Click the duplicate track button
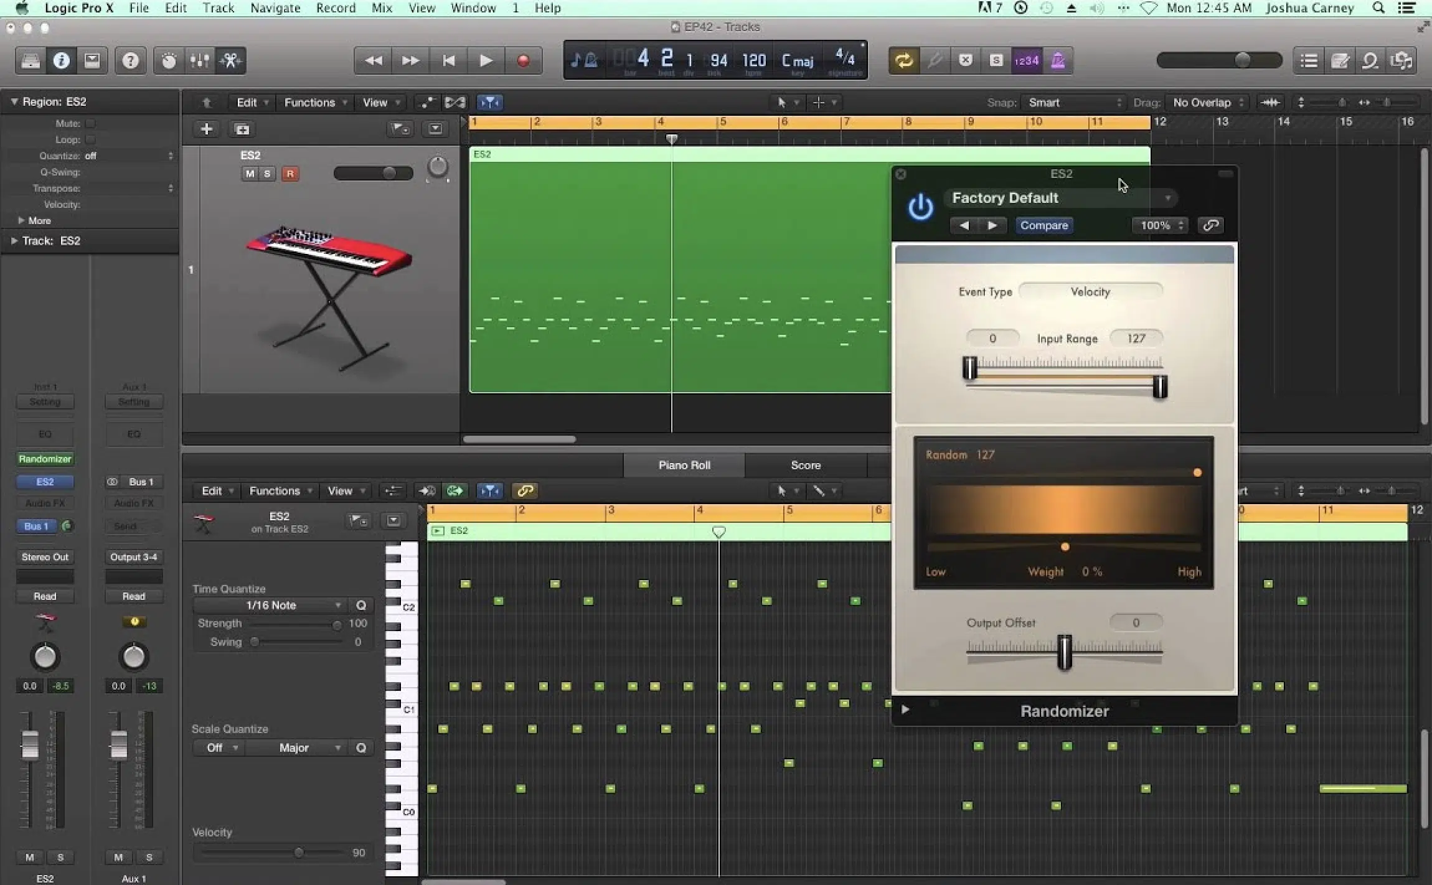The height and width of the screenshot is (885, 1432). pos(242,129)
